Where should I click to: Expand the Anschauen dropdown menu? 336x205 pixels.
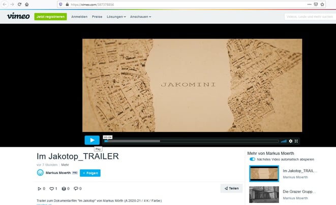tap(140, 17)
